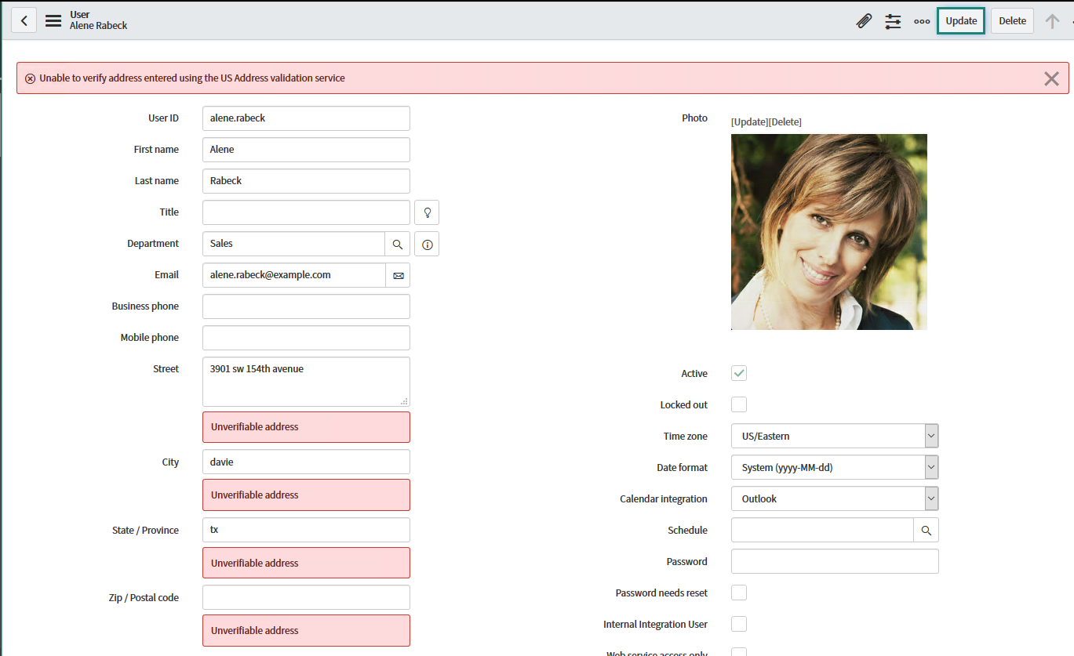This screenshot has width=1074, height=656.
Task: Click the back navigation arrow
Action: [23, 20]
